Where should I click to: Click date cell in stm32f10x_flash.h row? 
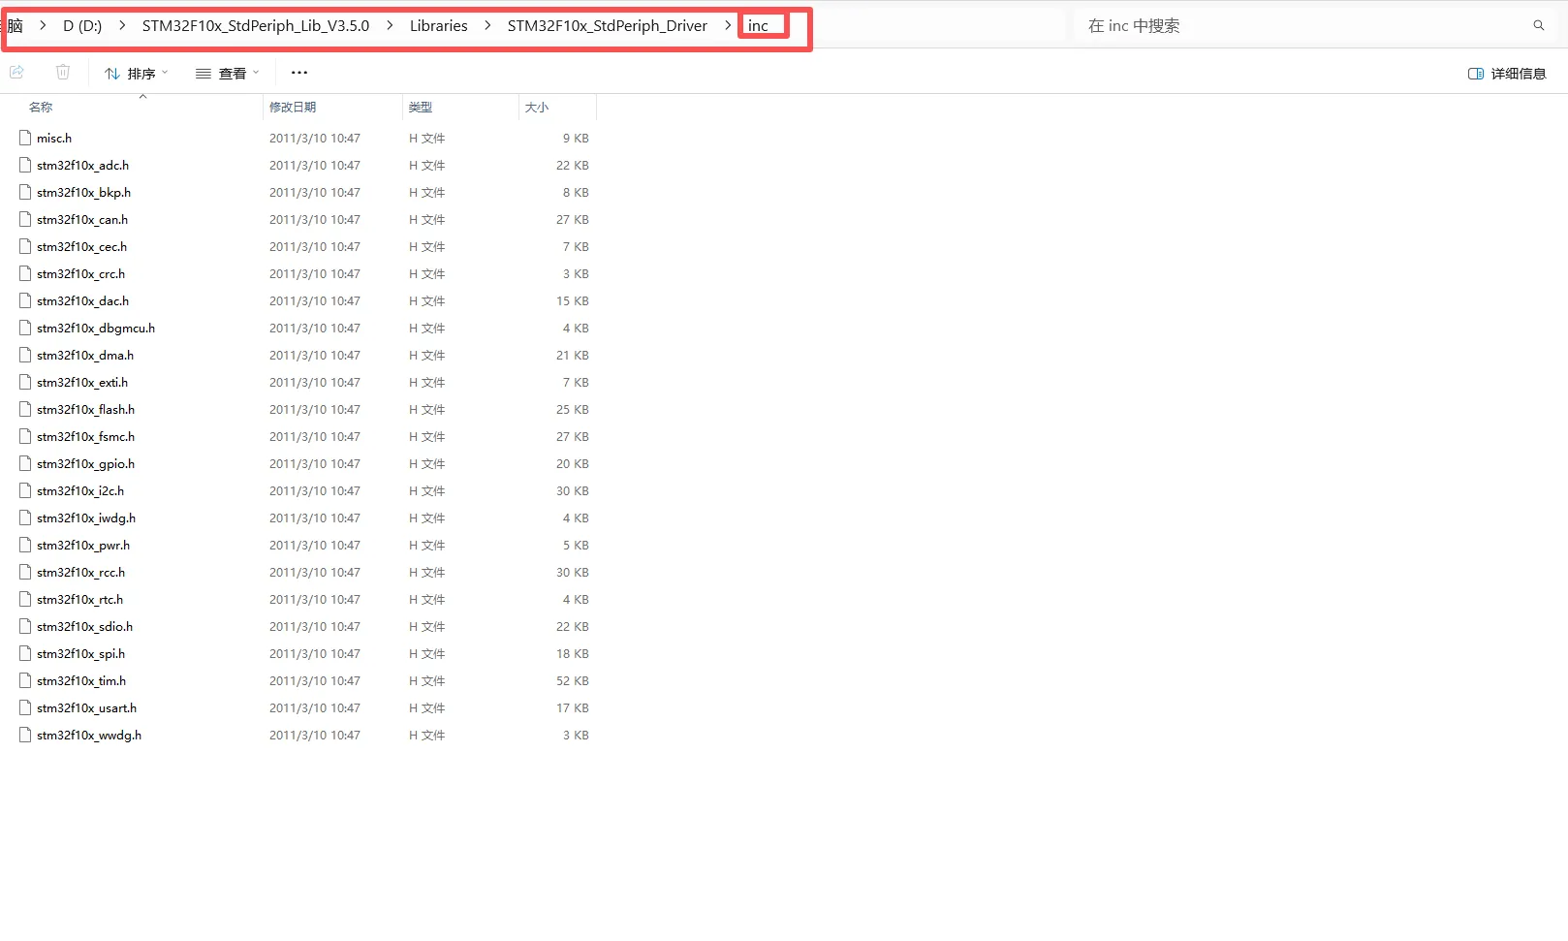click(x=315, y=410)
